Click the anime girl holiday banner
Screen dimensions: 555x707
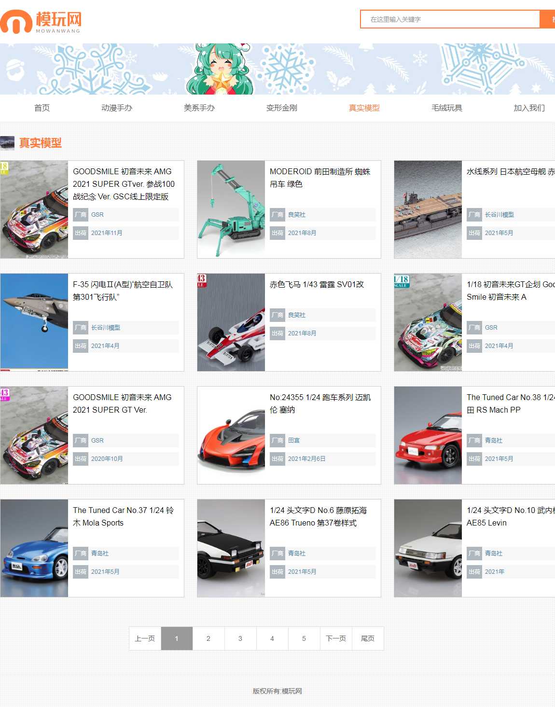220,69
